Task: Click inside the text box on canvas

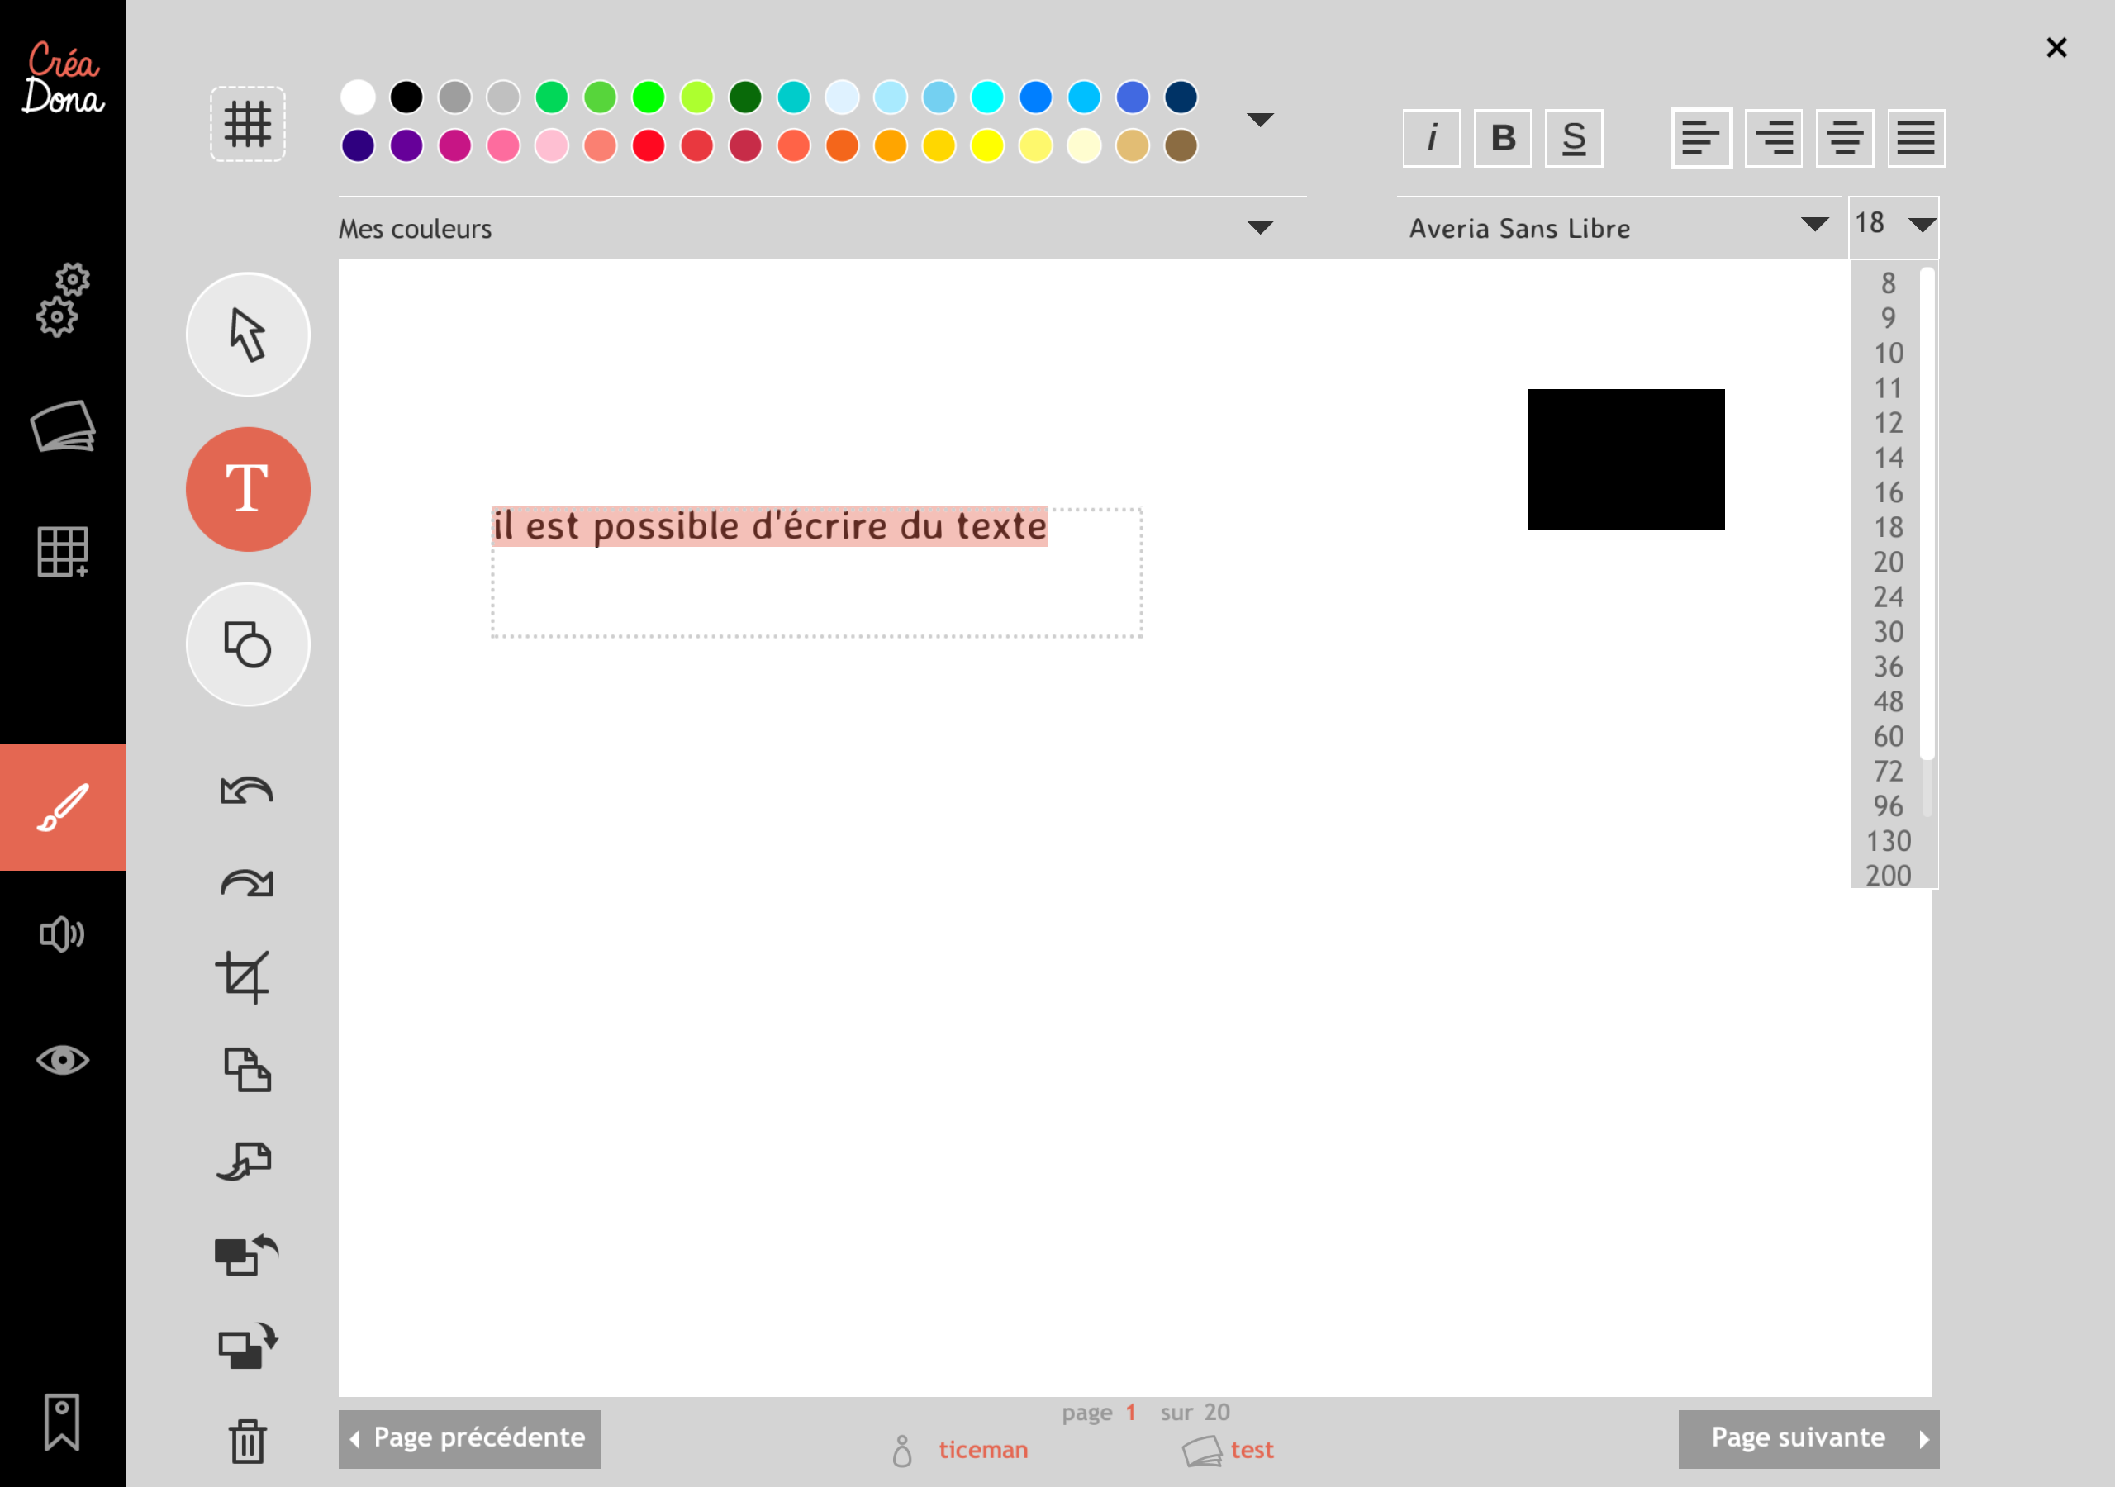Action: point(817,571)
